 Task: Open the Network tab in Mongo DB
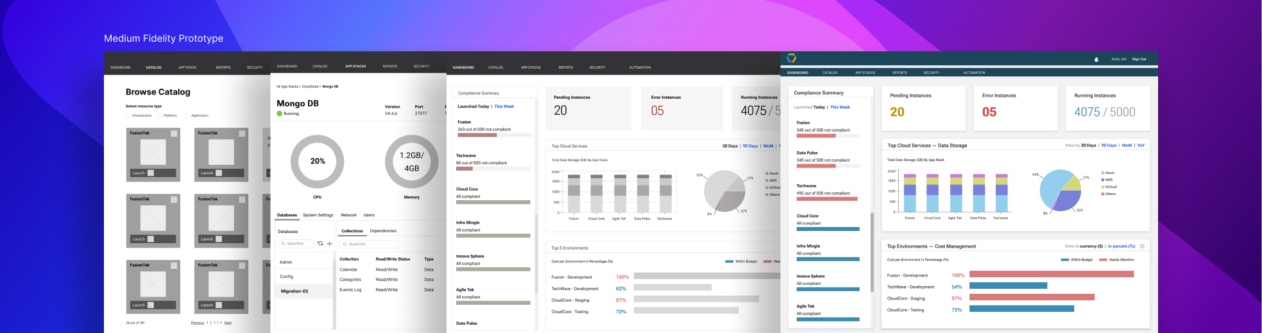pyautogui.click(x=348, y=215)
